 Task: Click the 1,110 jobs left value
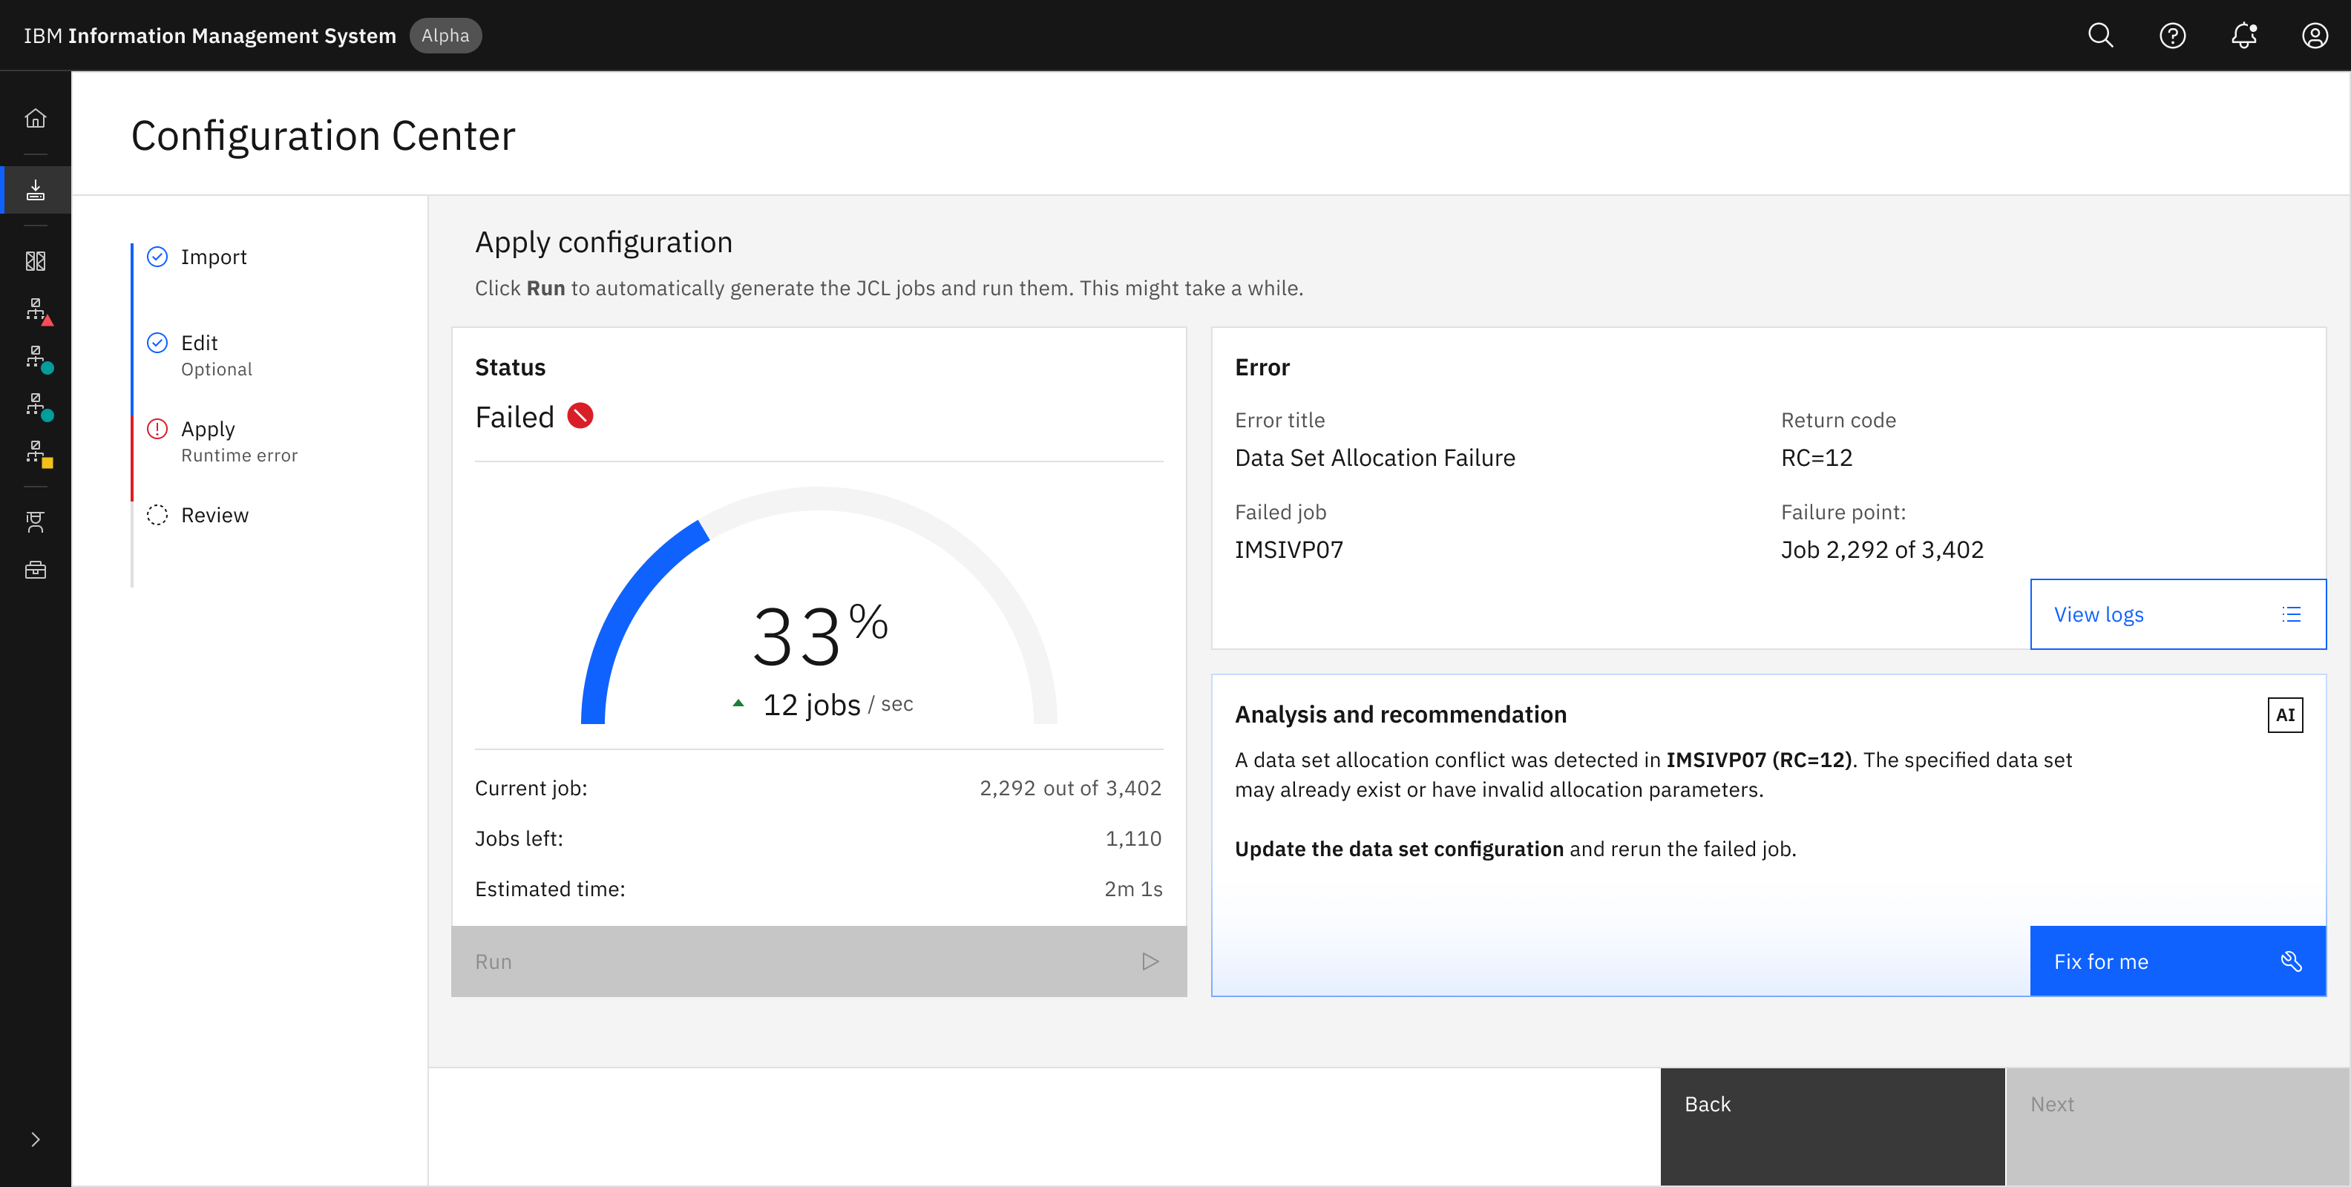coord(1133,838)
